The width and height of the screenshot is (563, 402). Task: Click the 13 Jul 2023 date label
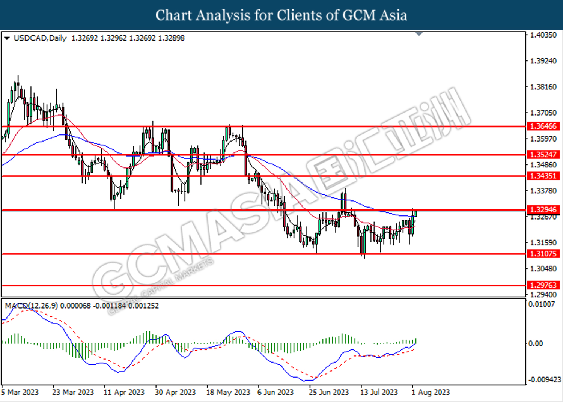pos(379,392)
